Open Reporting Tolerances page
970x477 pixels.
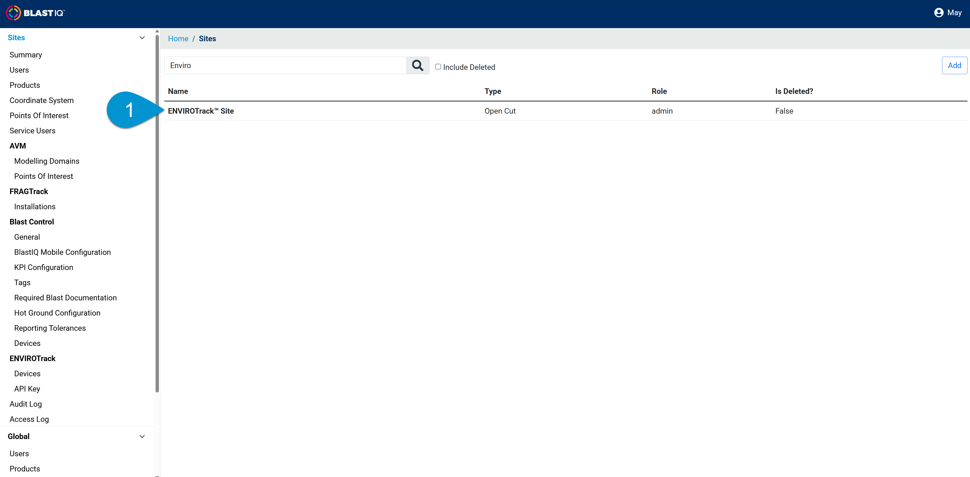point(50,328)
